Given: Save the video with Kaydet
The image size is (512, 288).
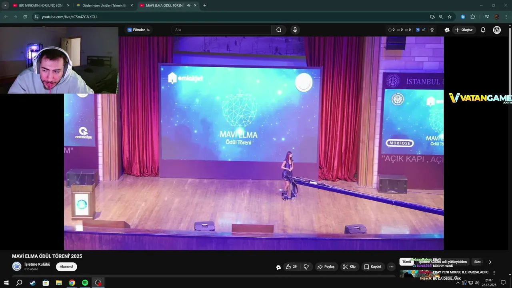Looking at the screenshot, I should [373, 267].
